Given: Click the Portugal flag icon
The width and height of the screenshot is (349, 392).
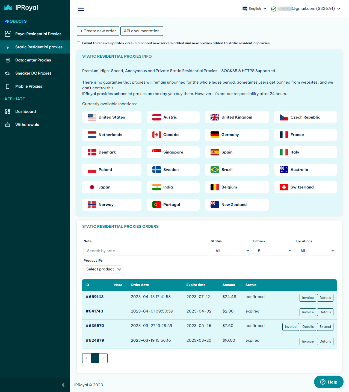Looking at the screenshot, I should (x=157, y=205).
